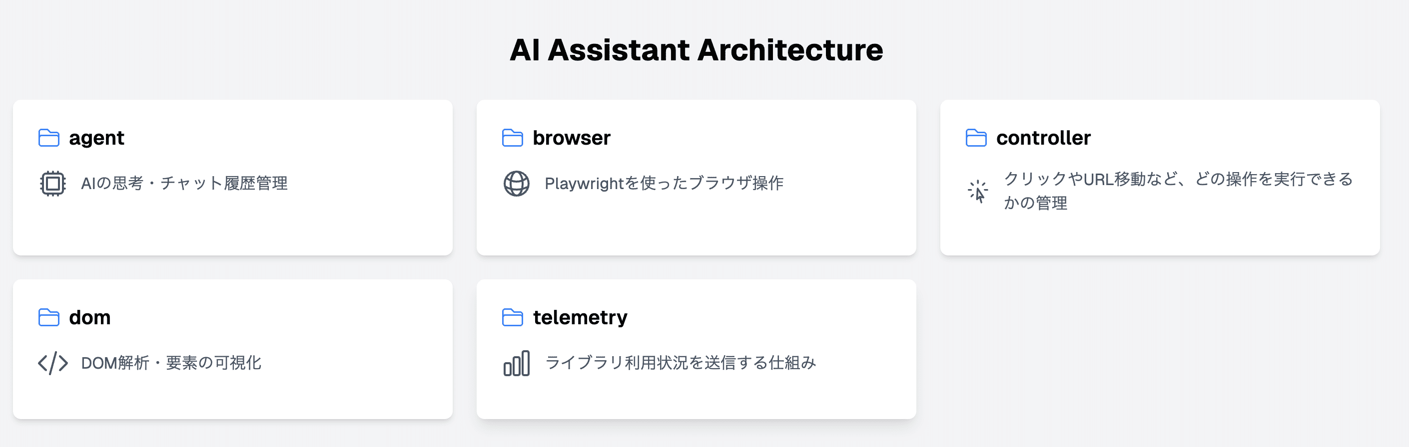
Task: Click the folder icon beside agent
Action: pyautogui.click(x=48, y=138)
